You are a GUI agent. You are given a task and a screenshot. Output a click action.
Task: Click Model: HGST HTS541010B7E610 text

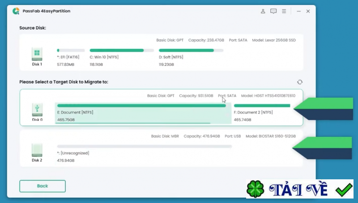[268, 96]
